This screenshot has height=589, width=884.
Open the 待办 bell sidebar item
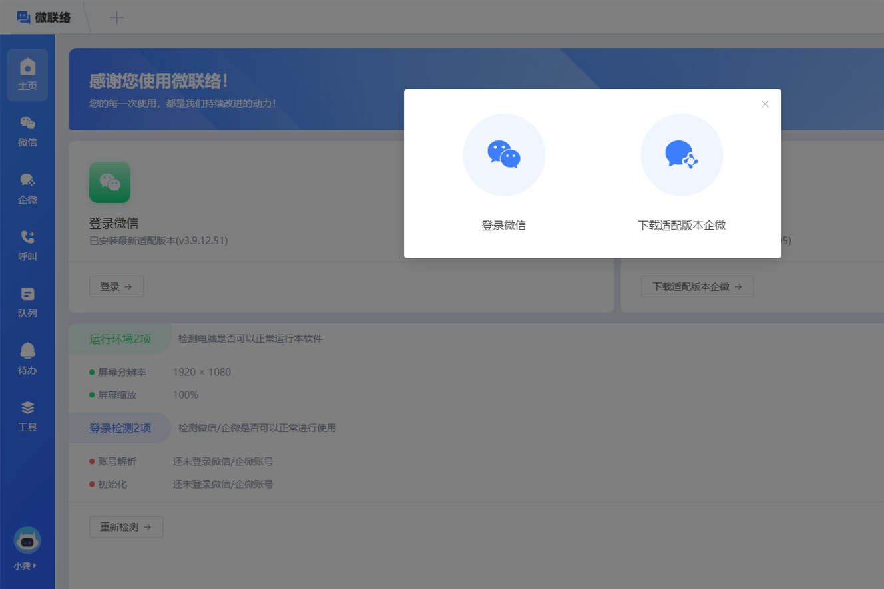coord(27,359)
